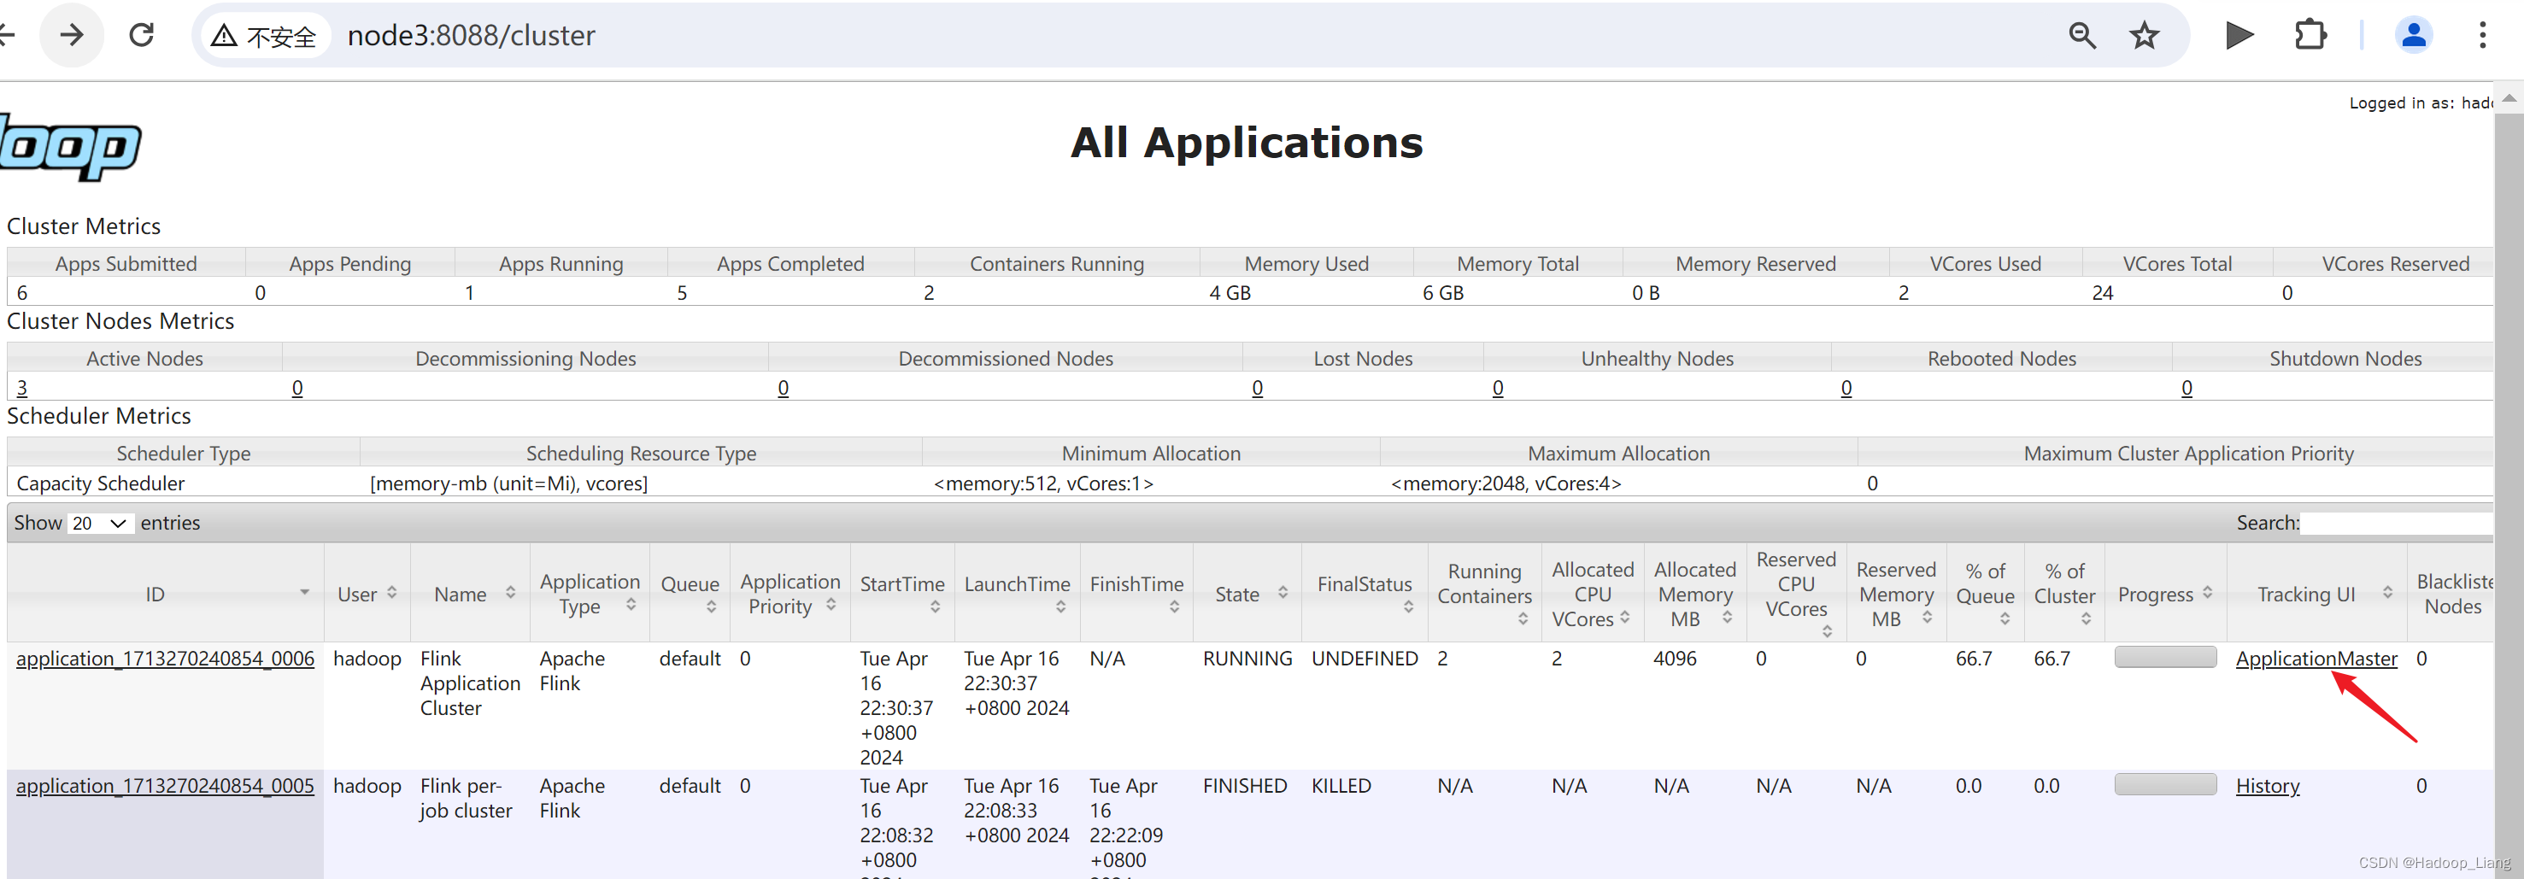Screen dimensions: 2524x879
Task: Click the Decommissioning Nodes 0 link
Action: coord(298,388)
